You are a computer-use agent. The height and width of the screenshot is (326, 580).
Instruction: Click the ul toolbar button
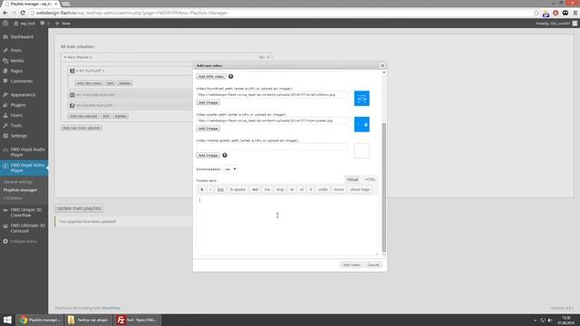292,189
